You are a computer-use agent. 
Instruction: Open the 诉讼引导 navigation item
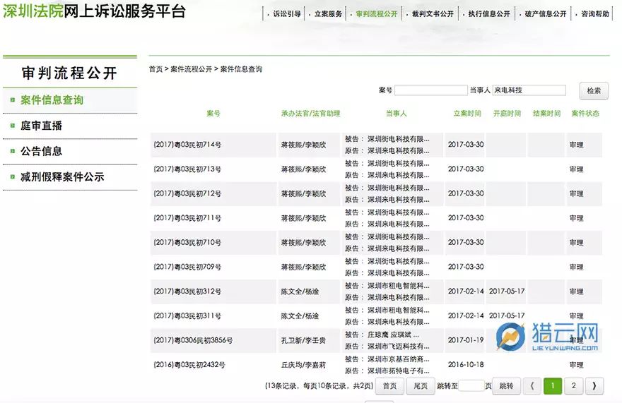click(286, 14)
